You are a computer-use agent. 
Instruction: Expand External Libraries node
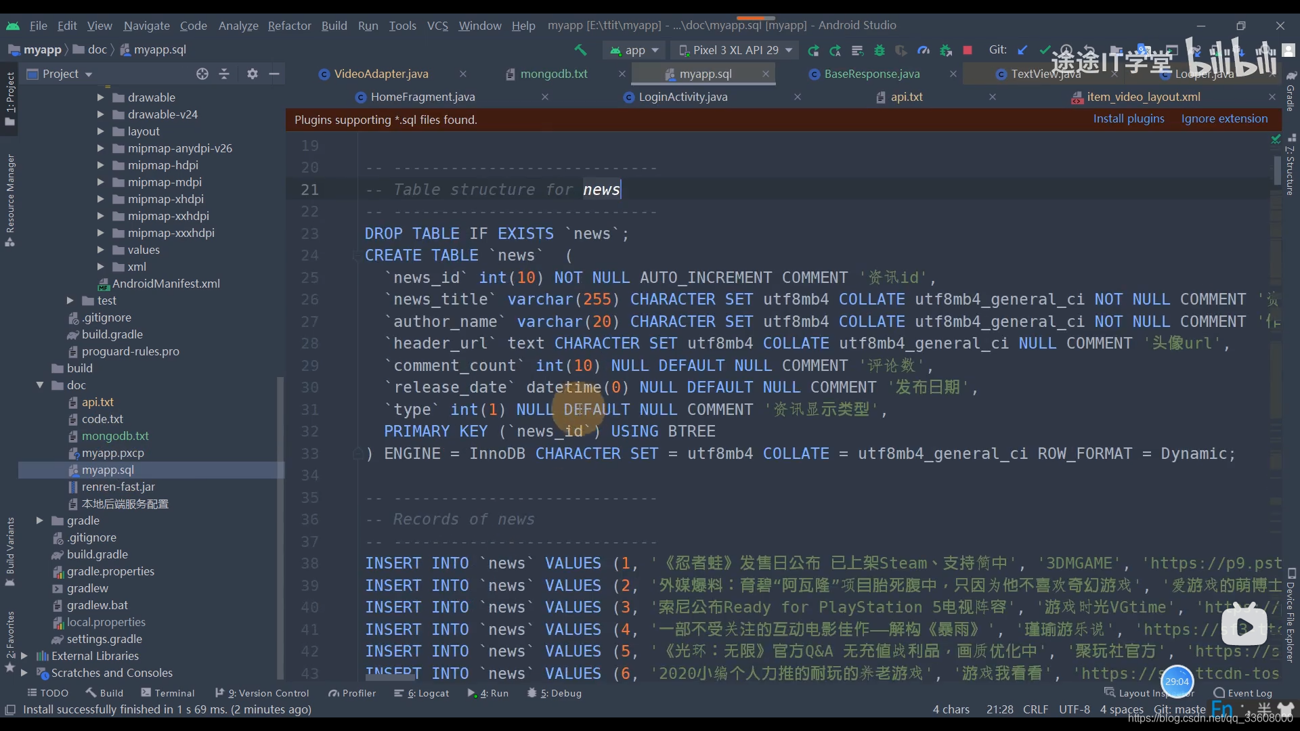pos(24,656)
